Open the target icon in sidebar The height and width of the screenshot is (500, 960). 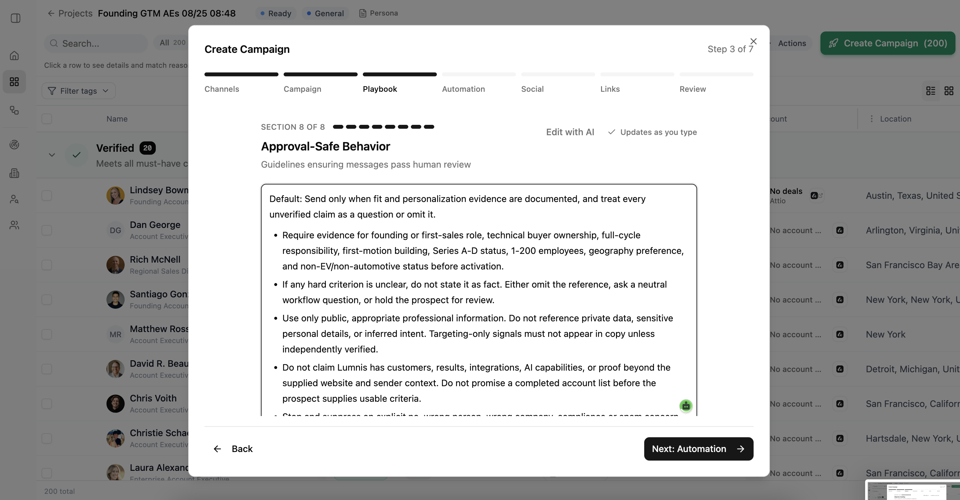click(x=14, y=144)
